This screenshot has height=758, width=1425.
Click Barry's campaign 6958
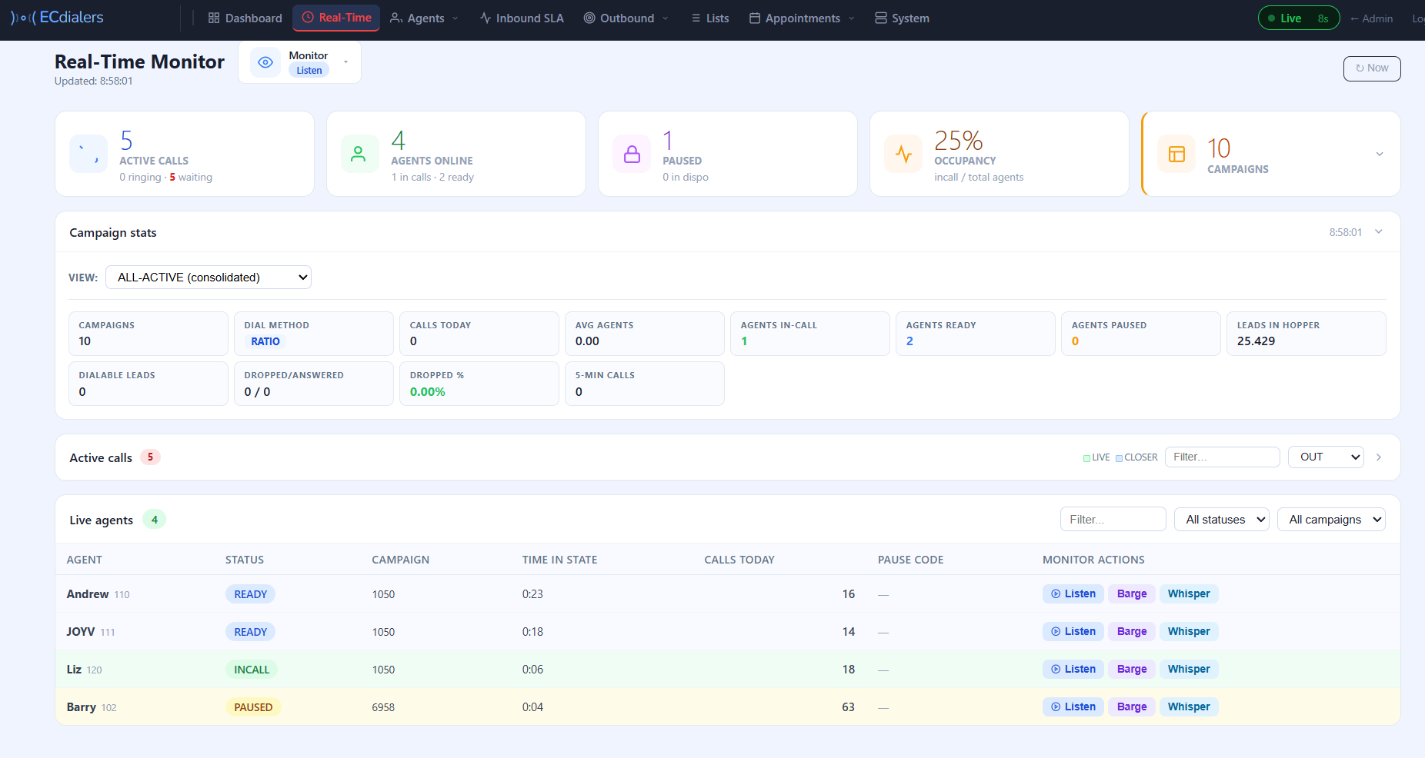pyautogui.click(x=383, y=707)
